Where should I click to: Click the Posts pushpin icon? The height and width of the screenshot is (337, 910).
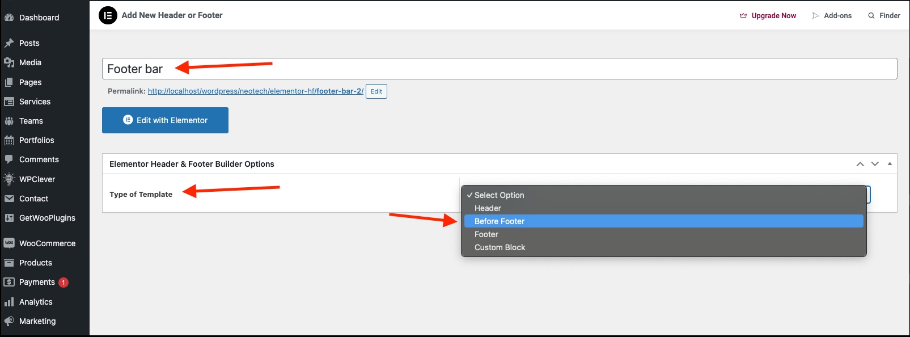pos(9,43)
